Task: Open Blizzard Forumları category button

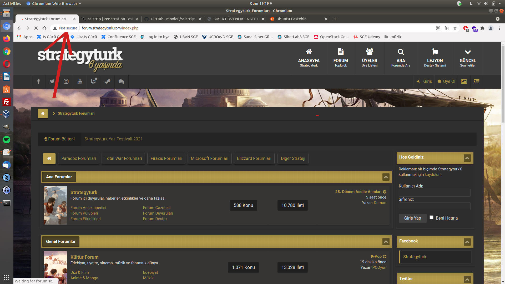Action: 254,159
